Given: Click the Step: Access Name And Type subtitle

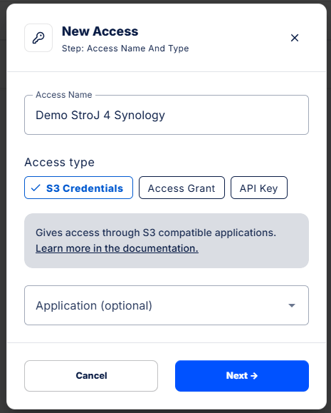Looking at the screenshot, I should [125, 49].
